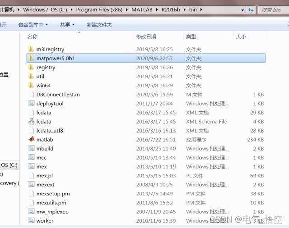Open the 共享 dropdown menu
The height and width of the screenshot is (228, 289).
pyautogui.click(x=67, y=24)
